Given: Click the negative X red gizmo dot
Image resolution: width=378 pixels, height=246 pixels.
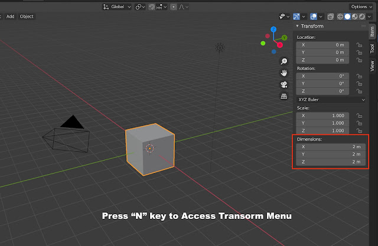Looking at the screenshot, I should [268, 36].
